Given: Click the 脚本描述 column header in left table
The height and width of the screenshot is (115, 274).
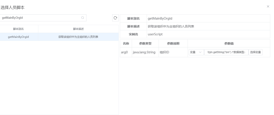Looking at the screenshot, I should click(78, 29).
